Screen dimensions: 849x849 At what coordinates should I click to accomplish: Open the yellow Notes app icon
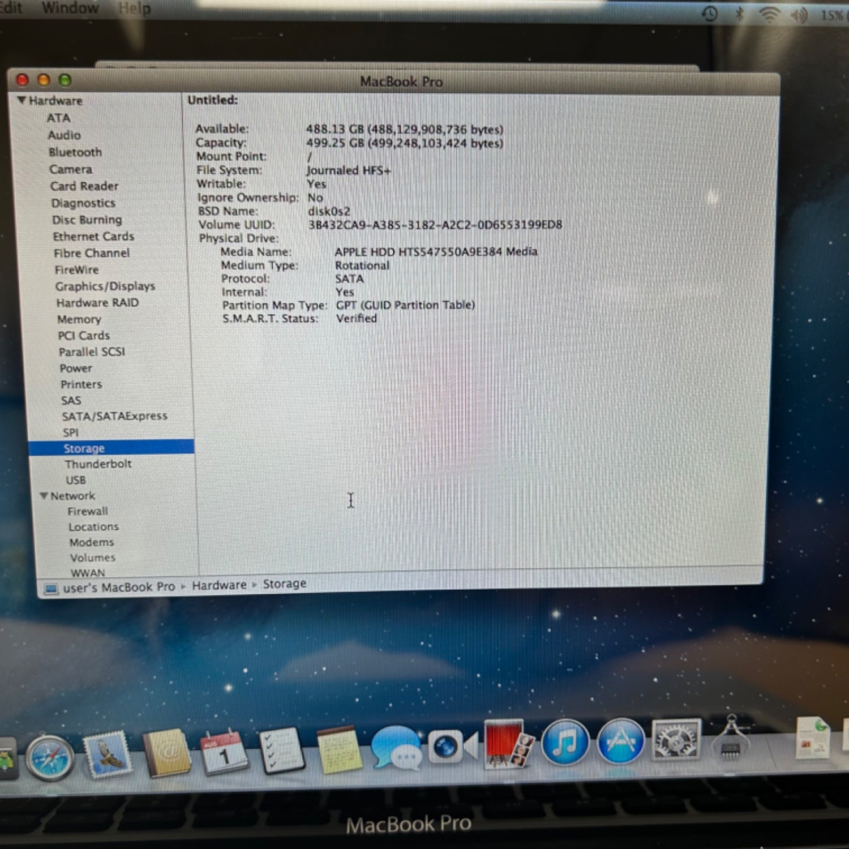(x=339, y=749)
